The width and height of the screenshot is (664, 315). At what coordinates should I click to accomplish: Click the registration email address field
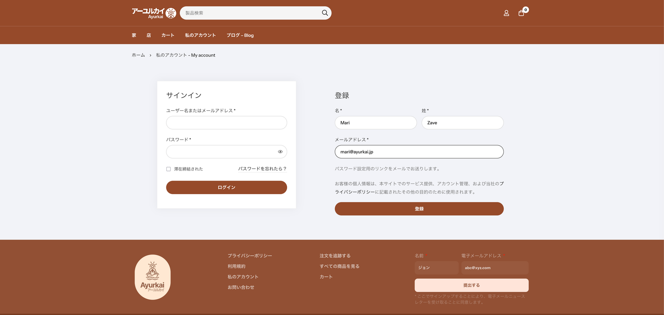(x=419, y=152)
